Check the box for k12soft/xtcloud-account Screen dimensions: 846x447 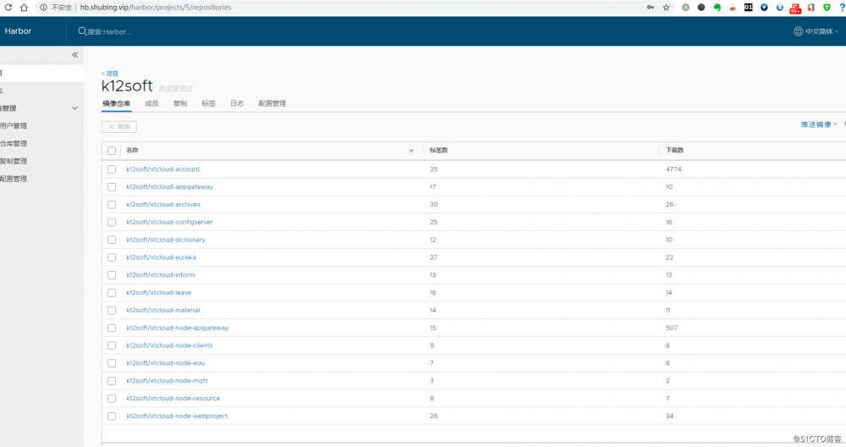click(x=112, y=169)
